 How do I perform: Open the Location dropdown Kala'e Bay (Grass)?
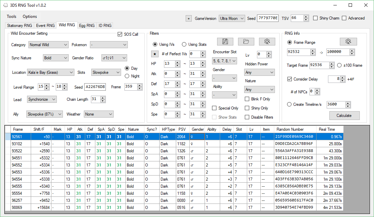[51, 72]
